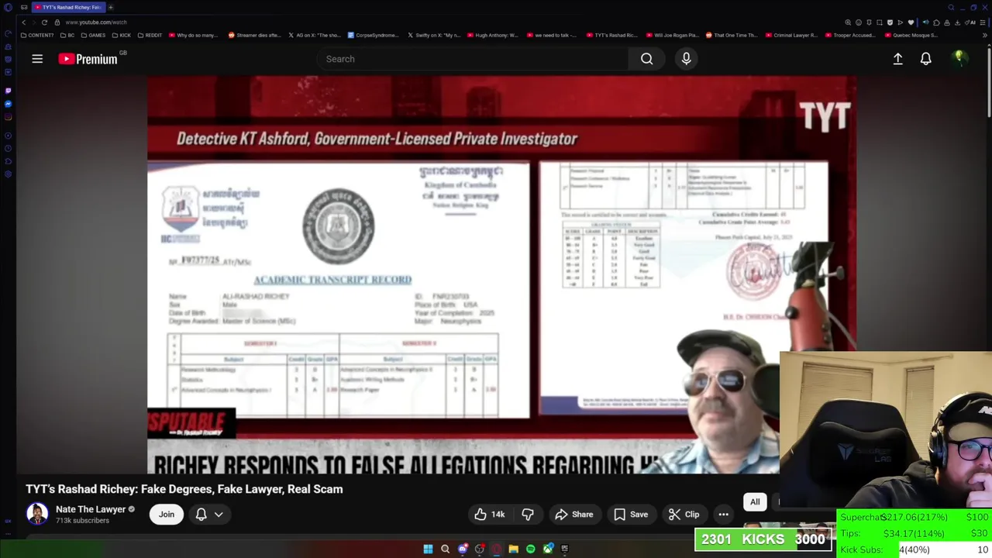Take a snapshot with toolbar icon
This screenshot has height=558, width=992.
879,22
